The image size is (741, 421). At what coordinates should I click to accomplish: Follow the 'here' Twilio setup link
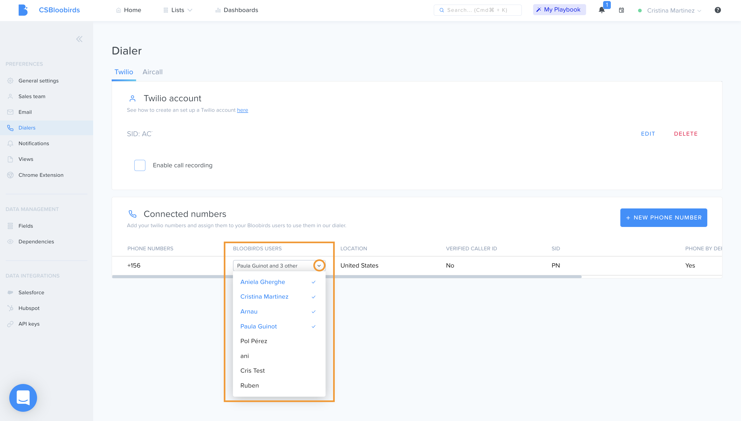tap(242, 110)
